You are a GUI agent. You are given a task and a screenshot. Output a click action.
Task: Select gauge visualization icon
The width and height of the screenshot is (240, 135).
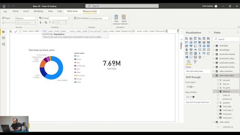(x=195, y=49)
